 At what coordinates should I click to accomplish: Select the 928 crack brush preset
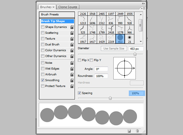(130, 20)
